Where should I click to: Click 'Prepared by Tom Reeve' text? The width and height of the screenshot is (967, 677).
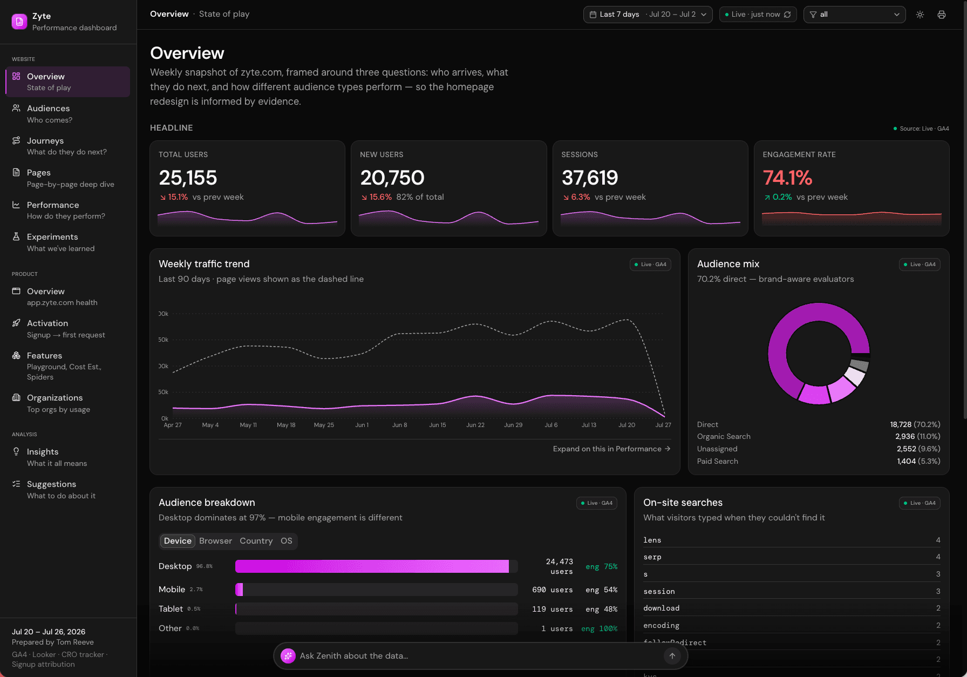53,642
